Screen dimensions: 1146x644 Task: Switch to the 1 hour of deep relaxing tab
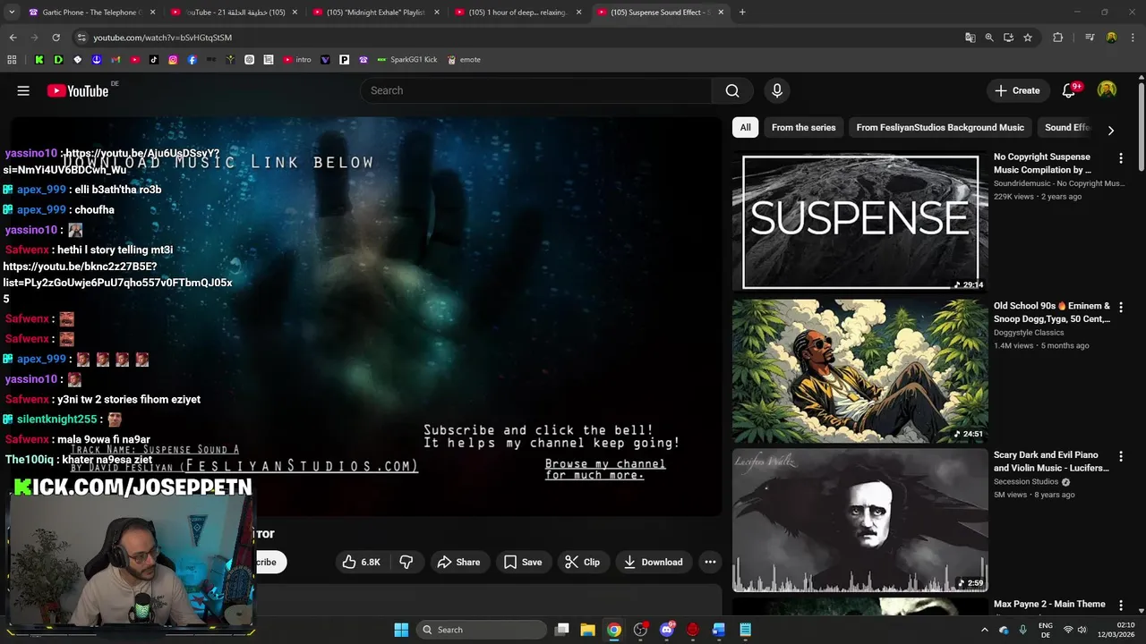[x=517, y=13]
